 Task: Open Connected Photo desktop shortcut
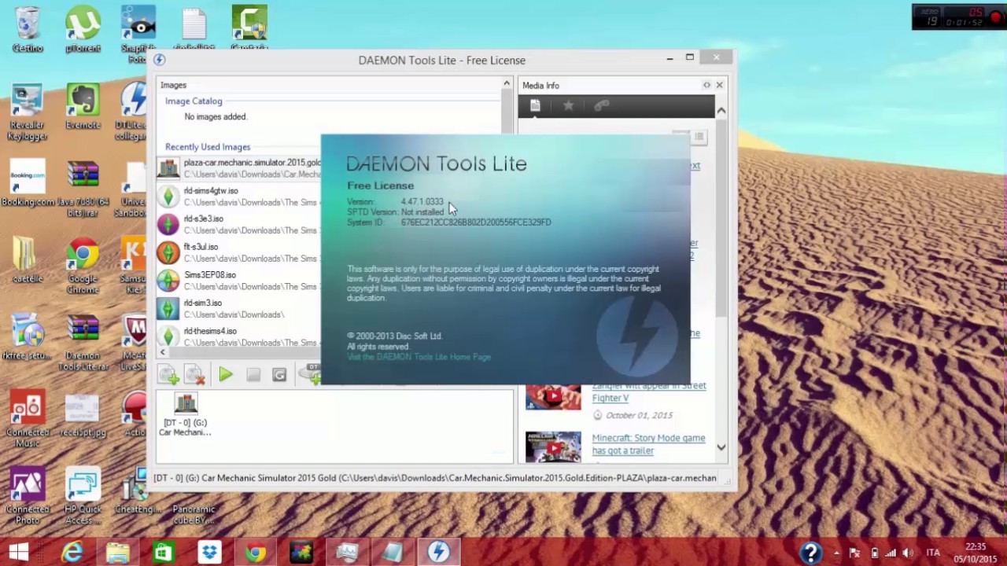28,495
